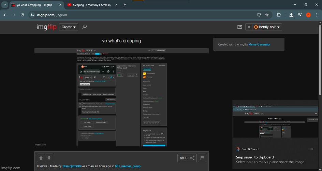The image size is (322, 171).
Task: Expand the Create dropdown menu
Action: click(x=69, y=27)
